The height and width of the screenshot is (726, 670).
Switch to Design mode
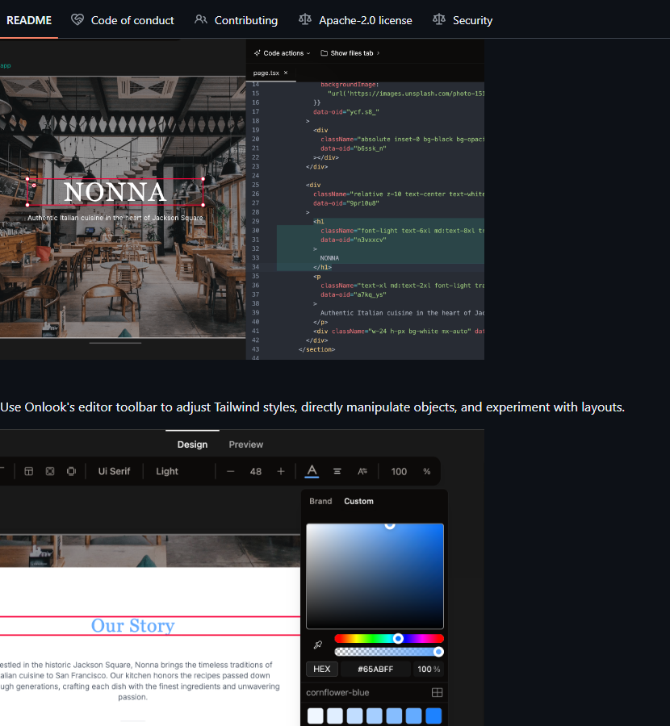click(x=192, y=444)
